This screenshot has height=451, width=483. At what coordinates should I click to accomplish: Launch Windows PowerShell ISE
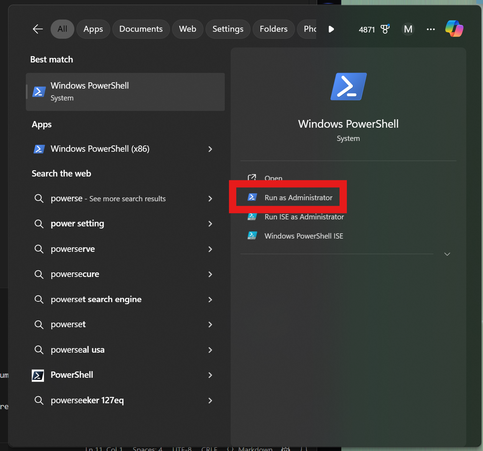304,236
